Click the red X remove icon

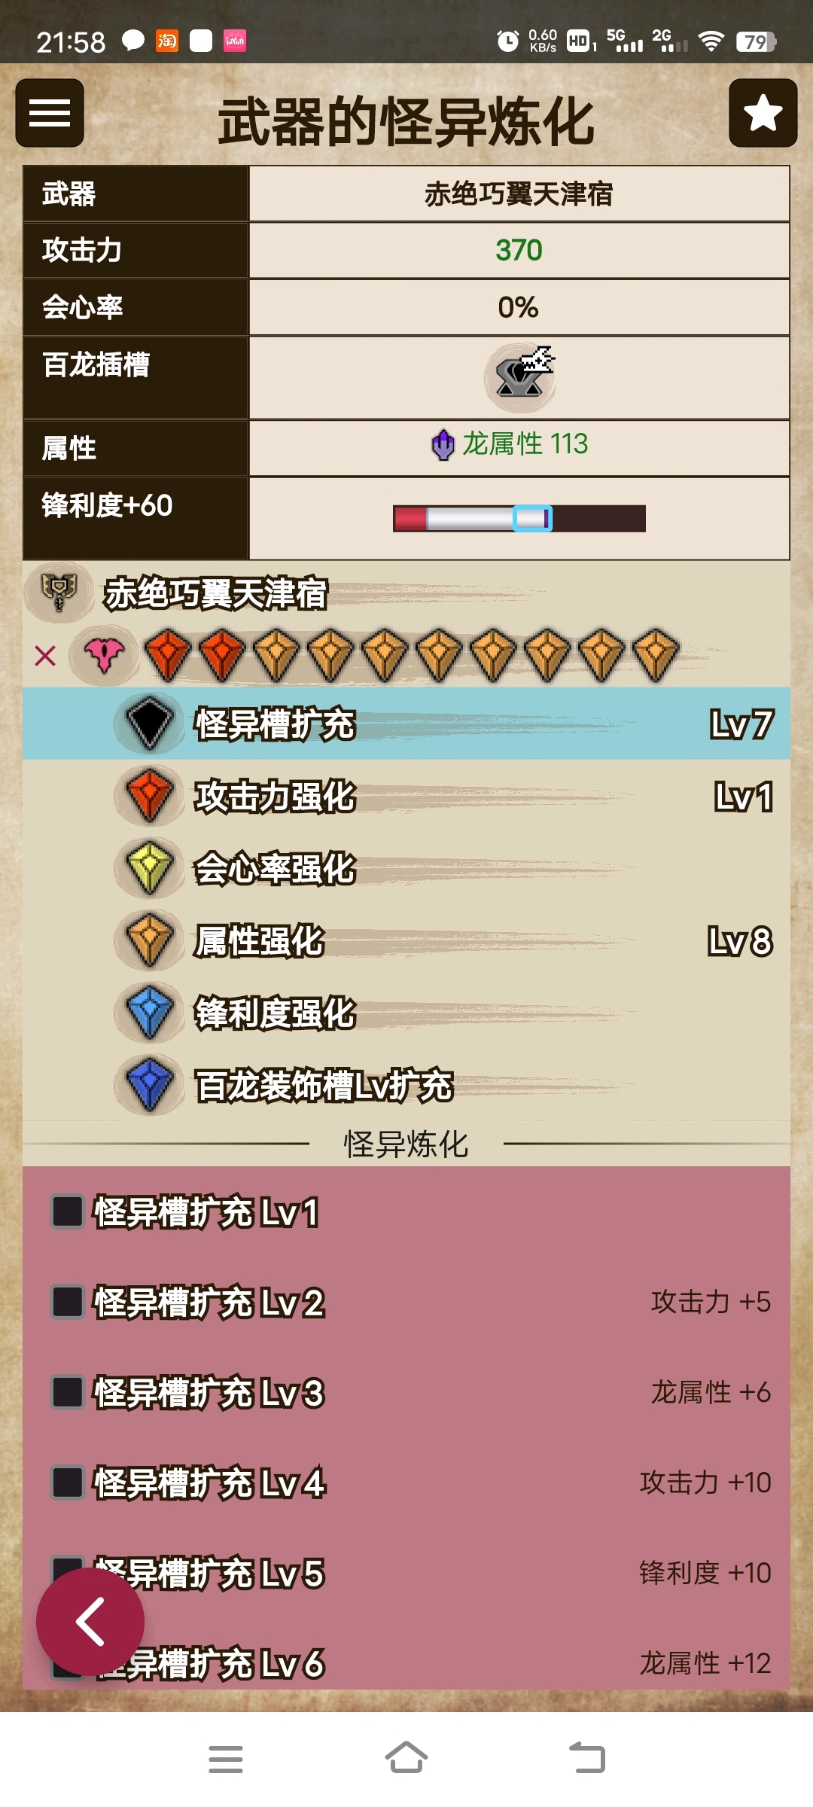pyautogui.click(x=45, y=656)
